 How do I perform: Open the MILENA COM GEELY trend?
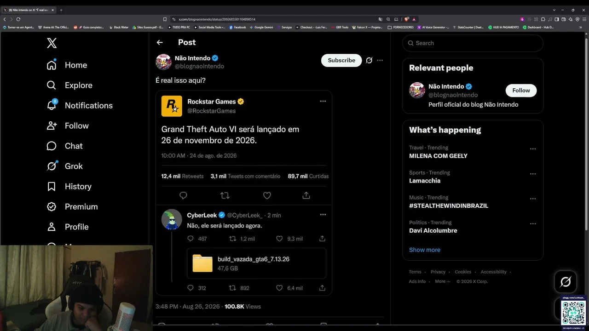coord(438,156)
